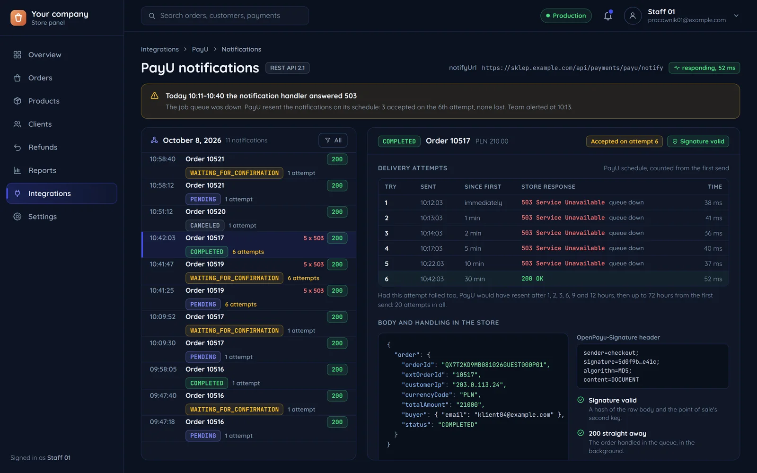Select the 10:58:40 Order 10521 notification
Screen dimensions: 757x473
pos(248,166)
